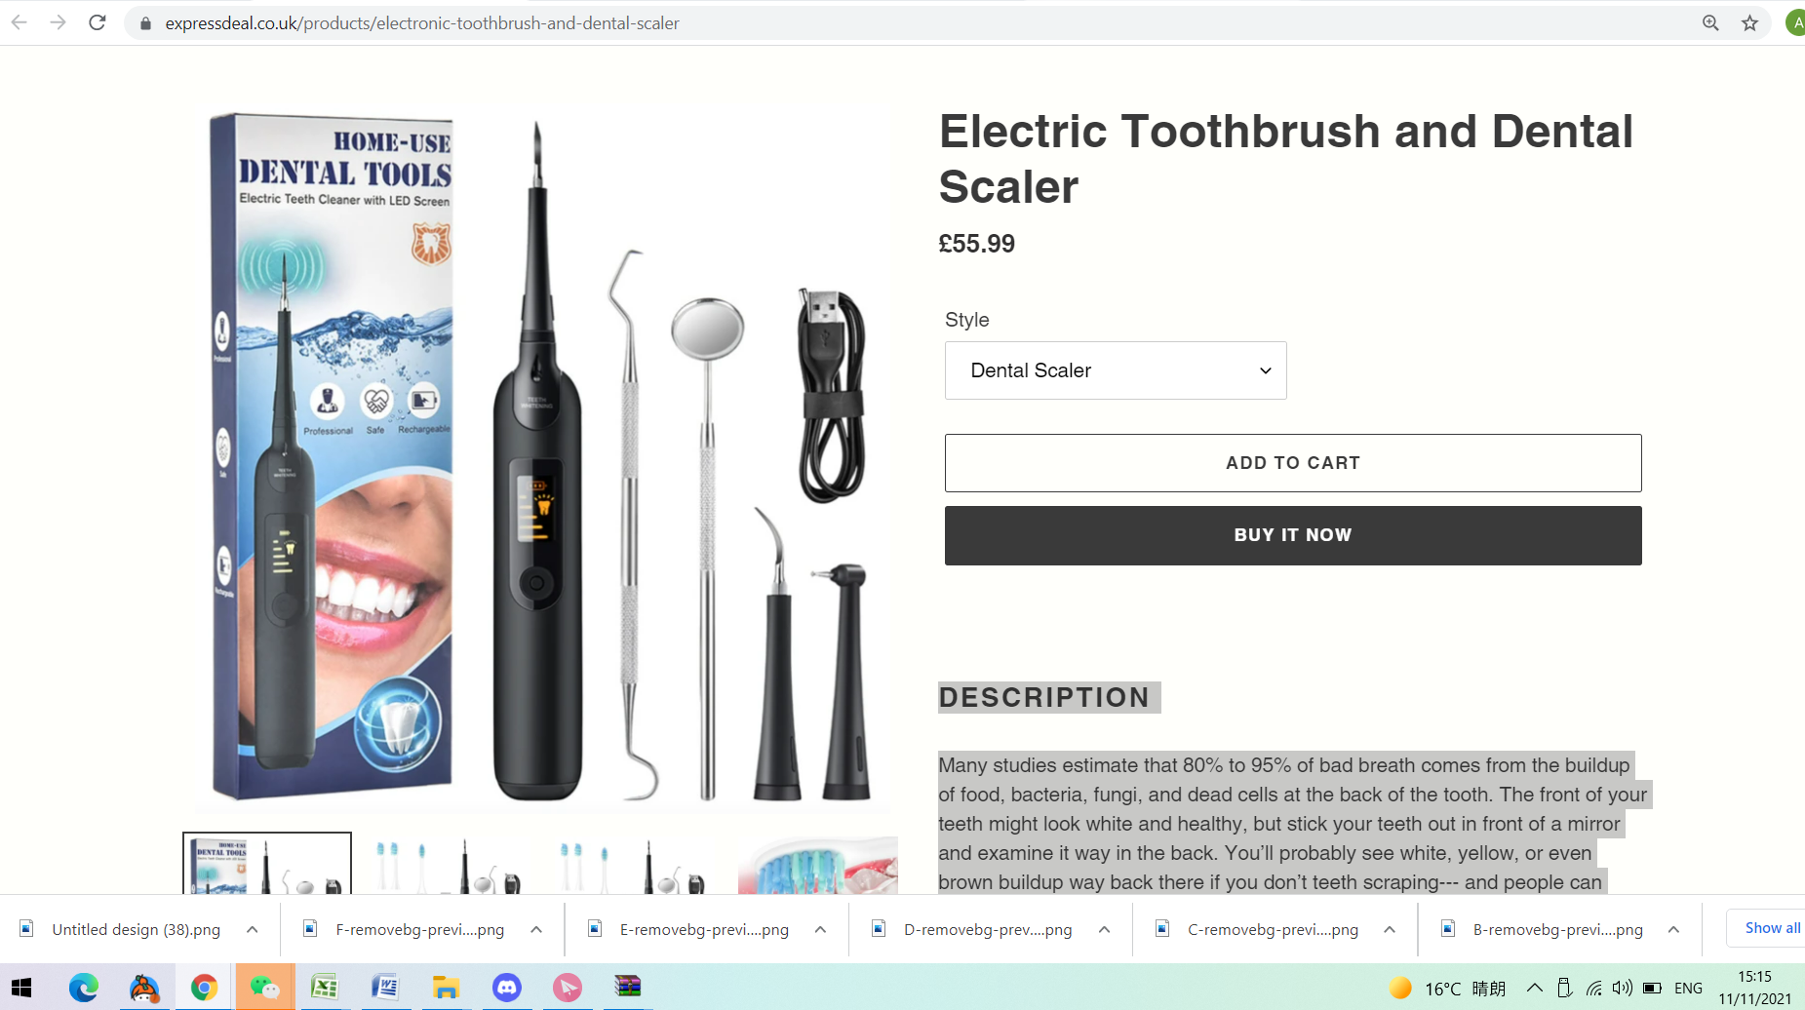Select the toothbrush bristles close-up thumbnail

pyautogui.click(x=817, y=865)
